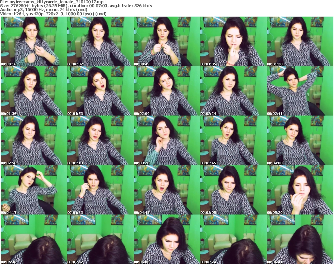This screenshot has width=334, height=264.
Task: Open the thumbnail at 00:06:08
Action: 167,239
